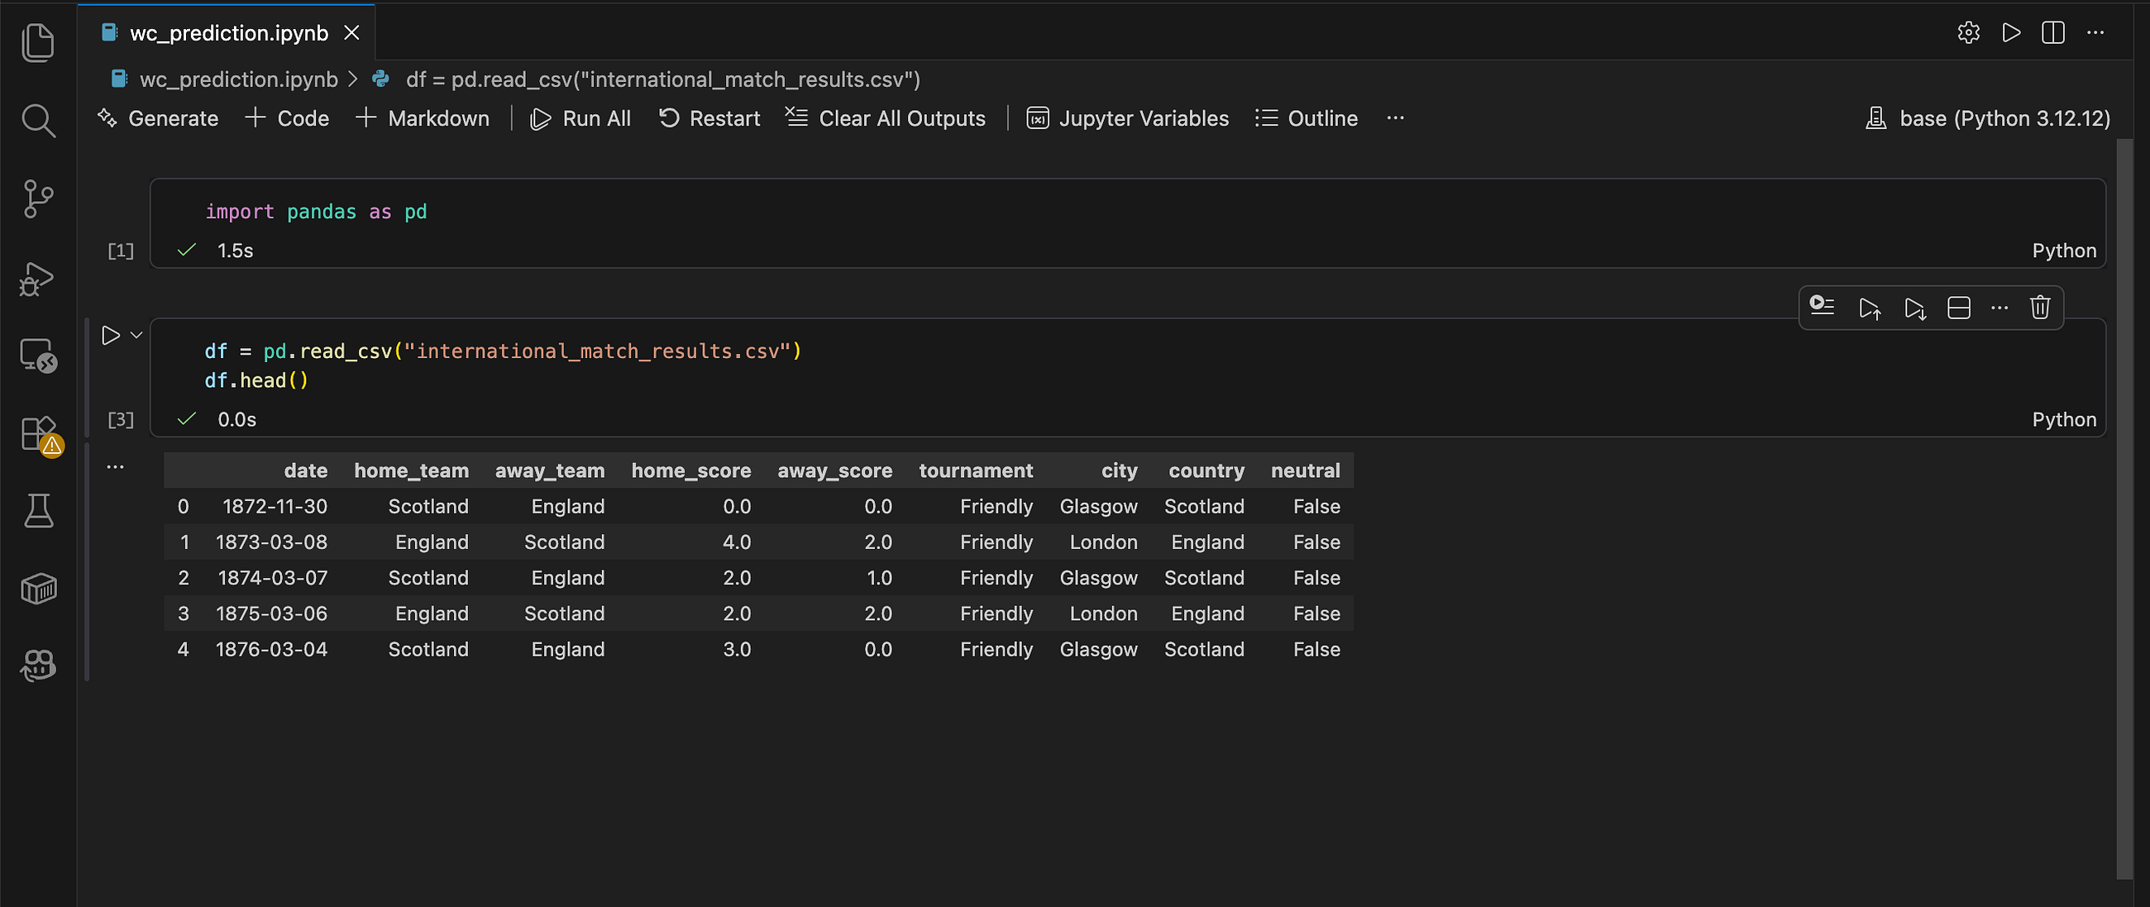2150x907 pixels.
Task: Show the notebook Outline
Action: pos(1307,118)
